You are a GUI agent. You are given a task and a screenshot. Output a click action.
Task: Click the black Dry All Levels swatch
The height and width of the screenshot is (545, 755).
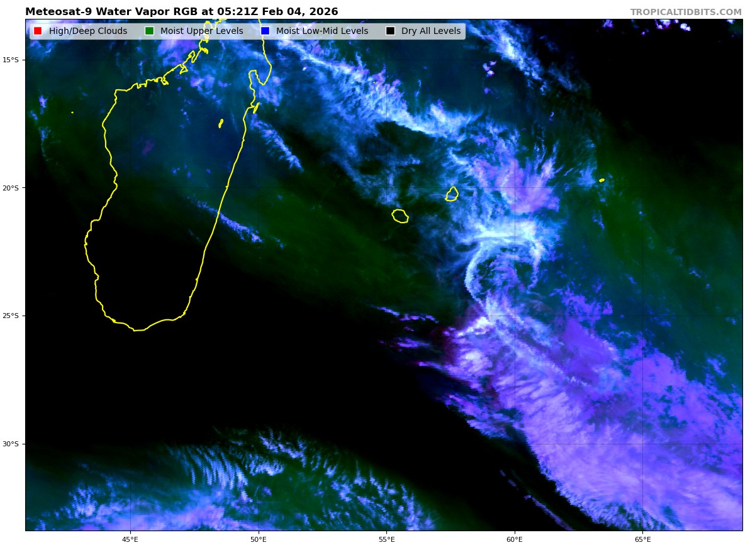pyautogui.click(x=390, y=31)
